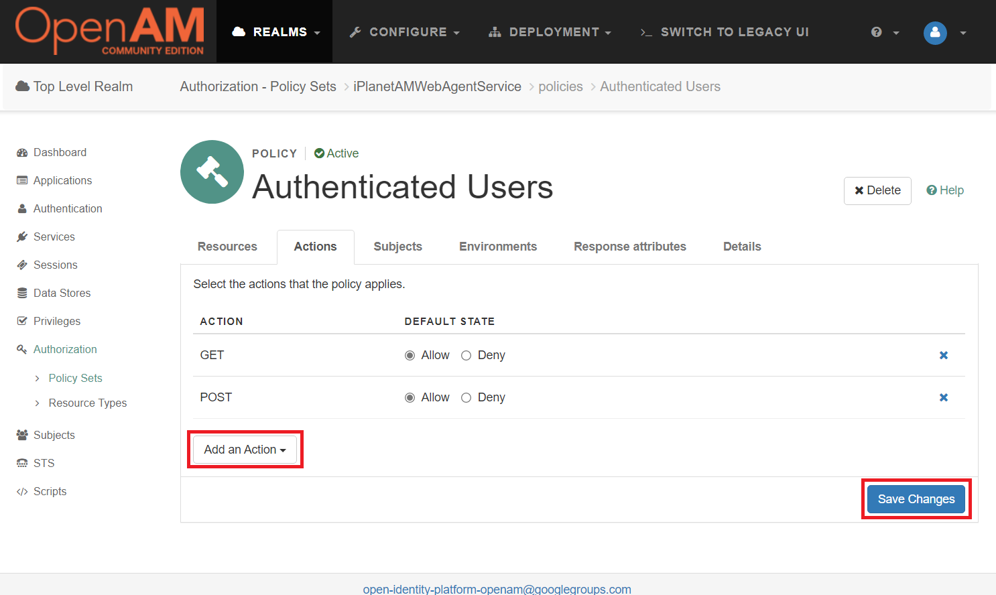Viewport: 996px width, 595px height.
Task: Click the DEFAULT STATE column header
Action: 450,322
